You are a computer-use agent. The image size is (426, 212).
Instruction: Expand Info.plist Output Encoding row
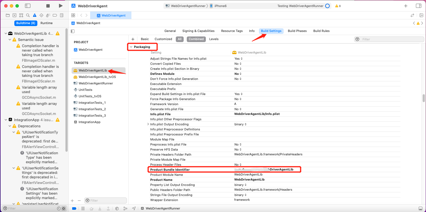148,124
